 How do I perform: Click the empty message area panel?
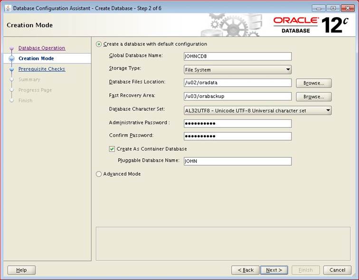223,244
